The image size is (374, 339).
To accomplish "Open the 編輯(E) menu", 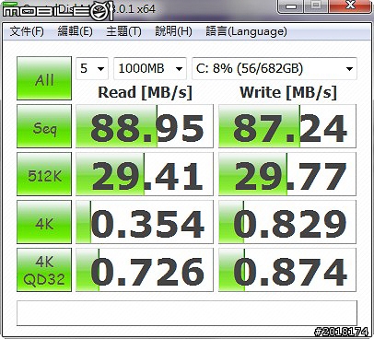I will (76, 31).
